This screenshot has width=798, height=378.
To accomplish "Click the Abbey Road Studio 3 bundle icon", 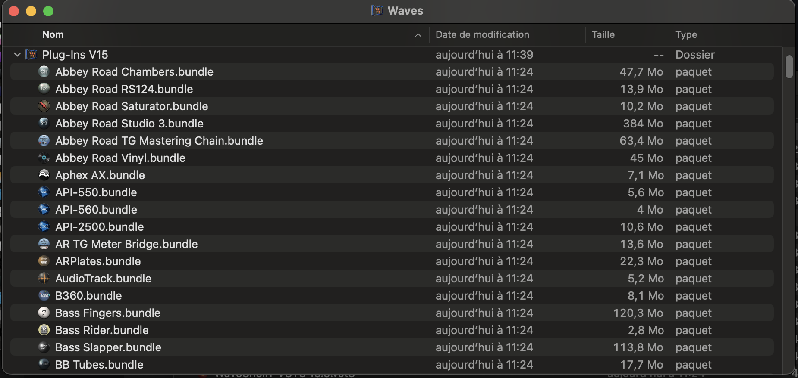I will click(44, 123).
